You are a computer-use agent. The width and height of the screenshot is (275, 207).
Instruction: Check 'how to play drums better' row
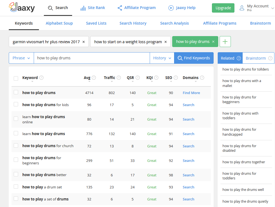(16, 174)
